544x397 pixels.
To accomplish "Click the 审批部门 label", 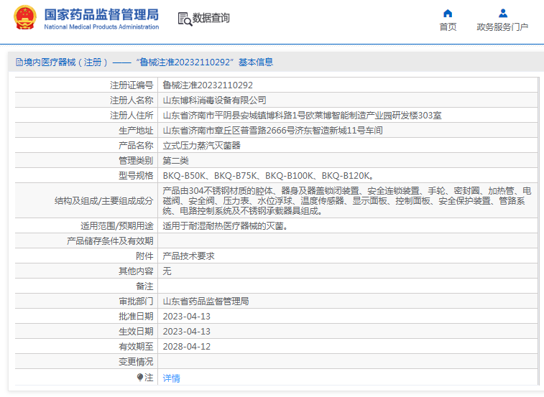I will click(x=136, y=302).
